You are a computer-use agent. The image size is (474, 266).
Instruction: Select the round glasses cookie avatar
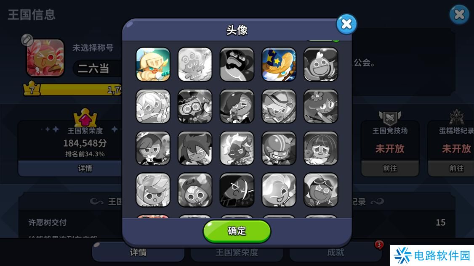coord(195,106)
